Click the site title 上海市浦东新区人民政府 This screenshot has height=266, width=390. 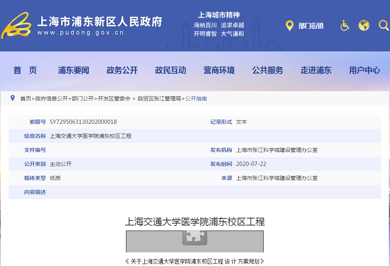tap(100, 22)
